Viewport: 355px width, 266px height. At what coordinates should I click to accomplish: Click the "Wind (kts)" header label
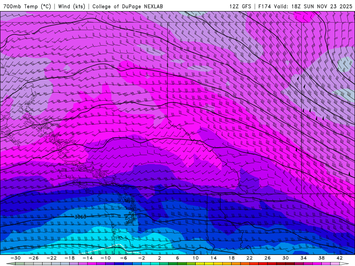(x=71, y=6)
